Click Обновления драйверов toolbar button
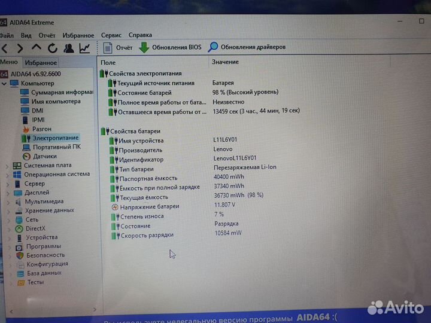The height and width of the screenshot is (323, 431). coord(247,47)
